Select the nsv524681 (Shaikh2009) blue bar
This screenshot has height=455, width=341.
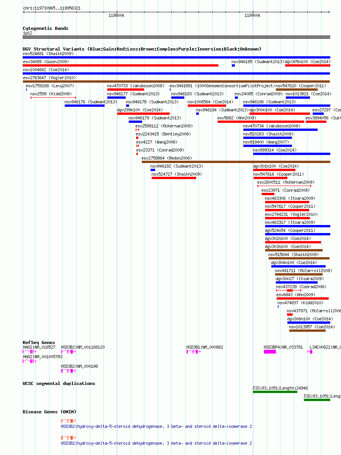[177, 57]
